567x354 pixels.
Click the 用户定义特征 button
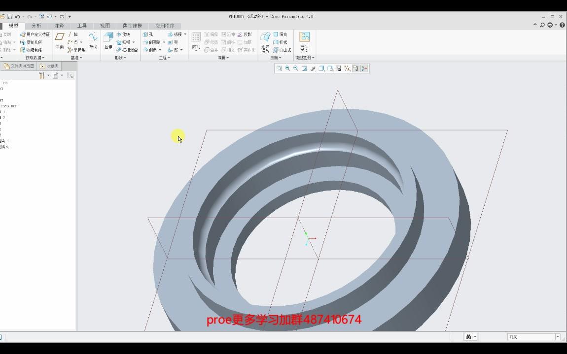coord(35,34)
